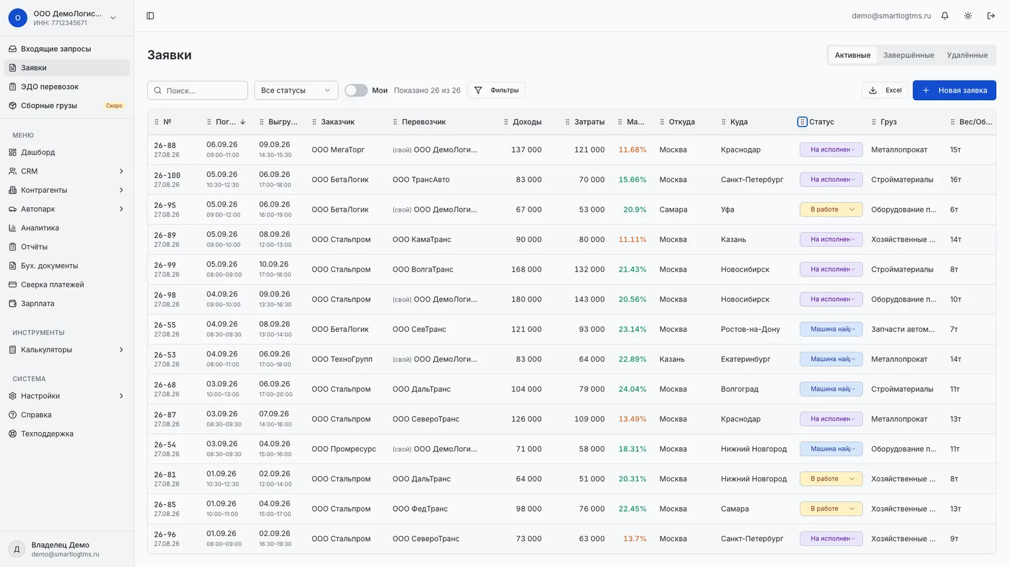Click income value 180 000

click(527, 299)
